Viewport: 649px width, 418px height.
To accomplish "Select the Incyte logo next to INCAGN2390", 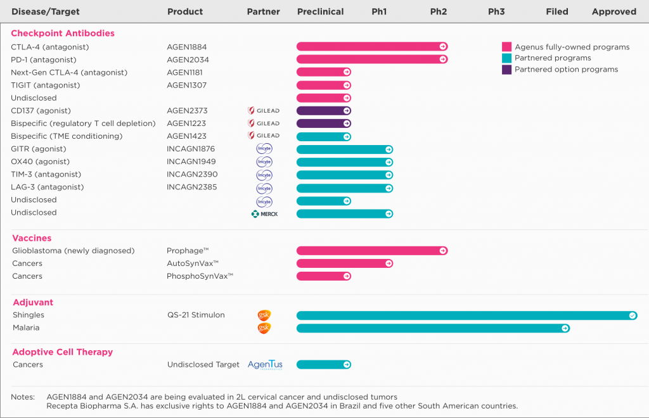I will [x=264, y=175].
